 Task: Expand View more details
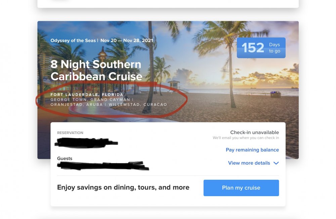tap(249, 163)
